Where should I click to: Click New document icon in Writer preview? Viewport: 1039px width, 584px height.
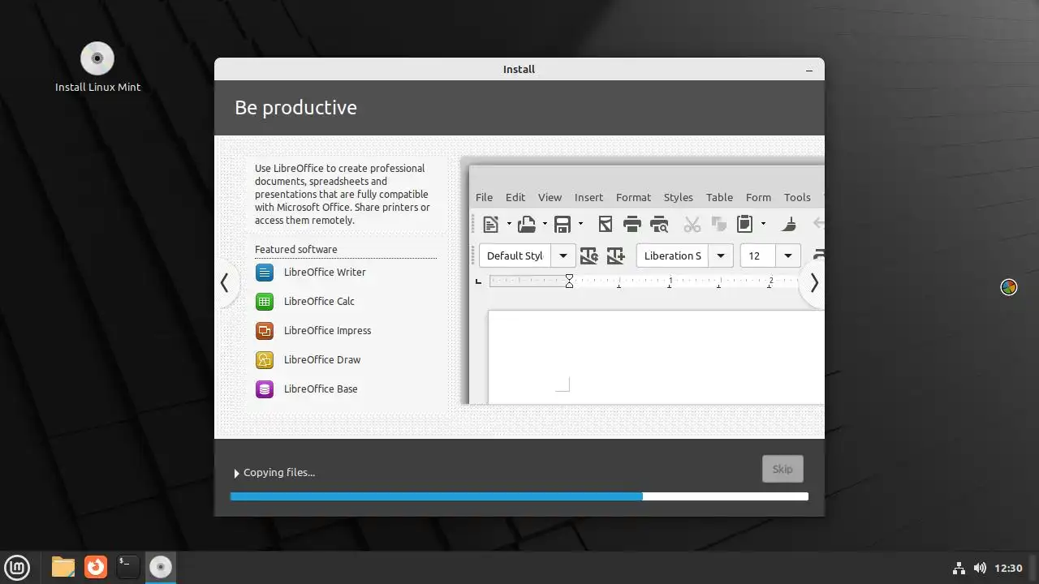click(x=490, y=224)
